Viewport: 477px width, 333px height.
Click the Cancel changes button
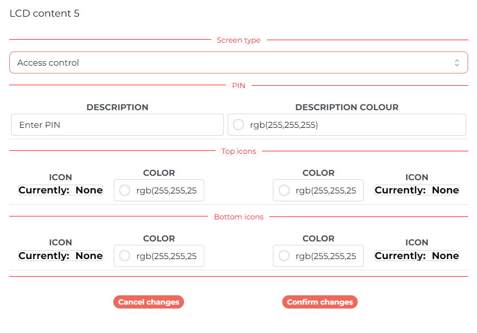click(149, 302)
